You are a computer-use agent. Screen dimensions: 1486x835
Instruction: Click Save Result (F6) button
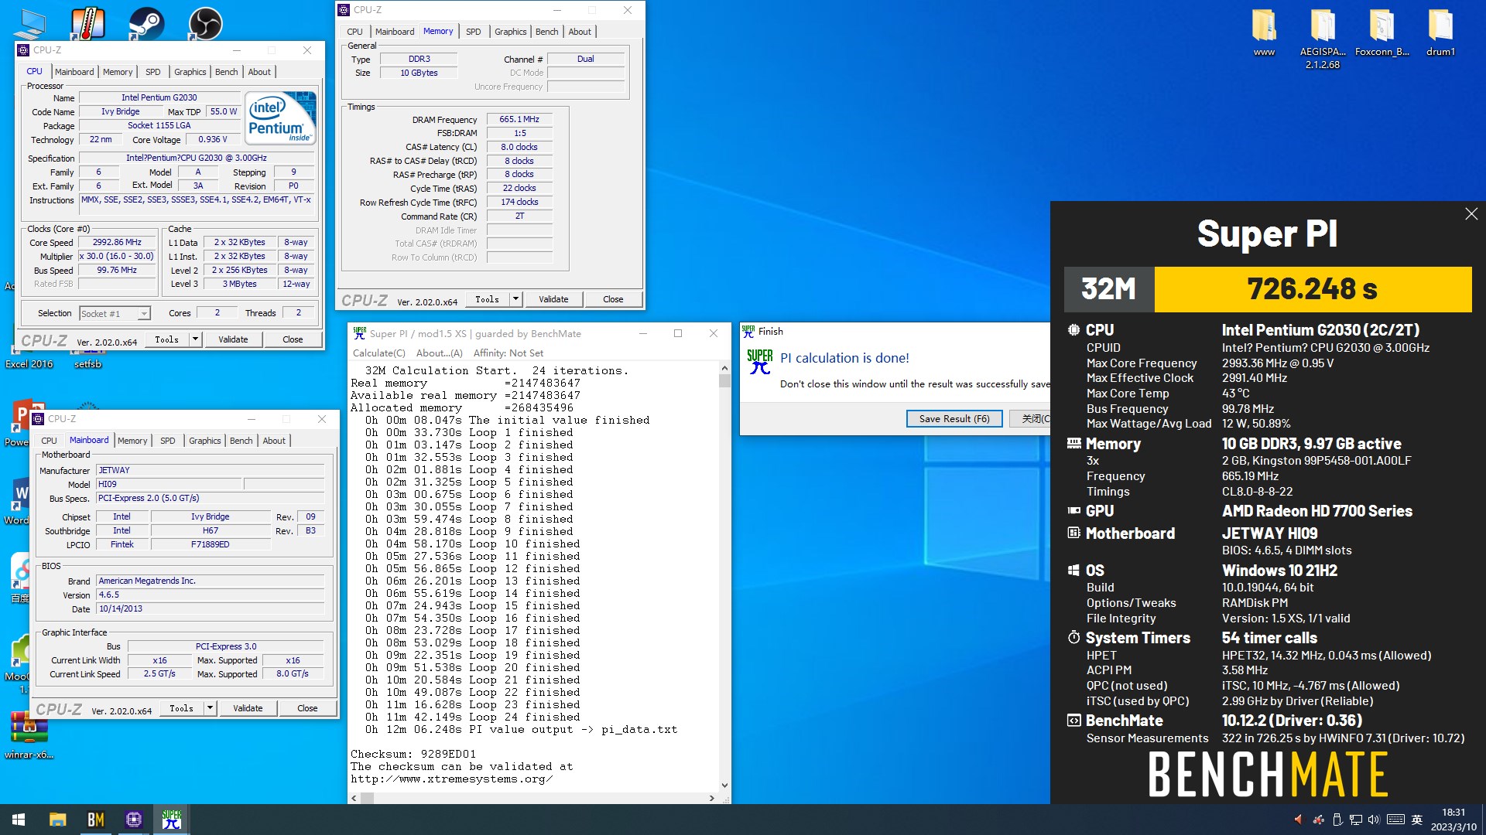click(x=954, y=418)
